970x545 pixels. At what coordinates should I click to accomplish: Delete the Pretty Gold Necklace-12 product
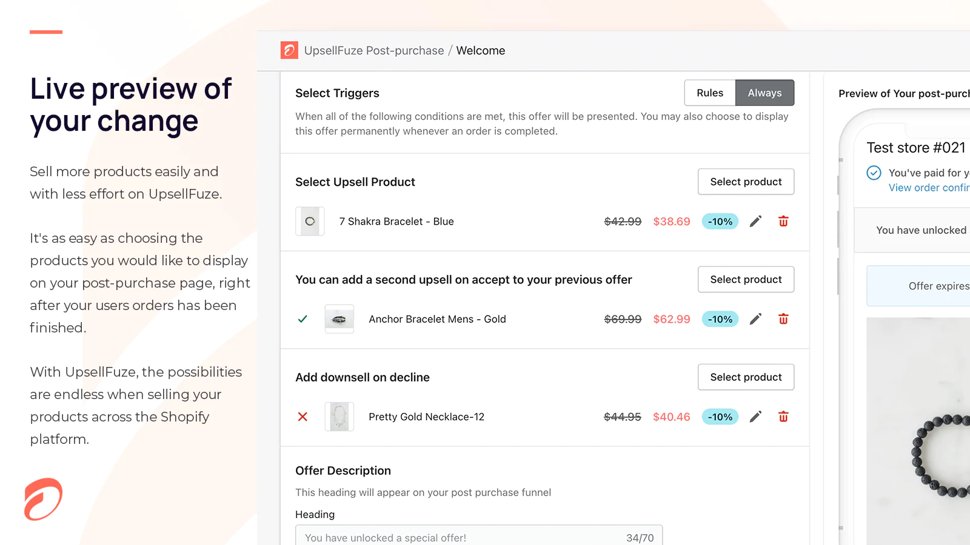pos(783,417)
